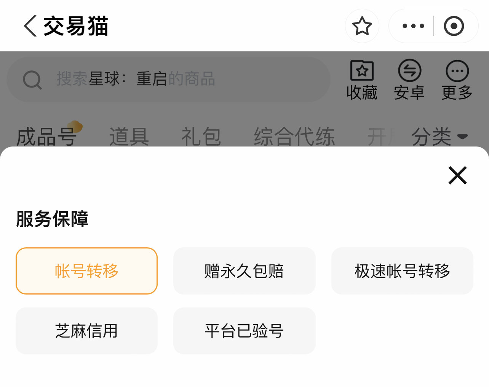Select the 平台已验号 filter chip

pos(244,331)
